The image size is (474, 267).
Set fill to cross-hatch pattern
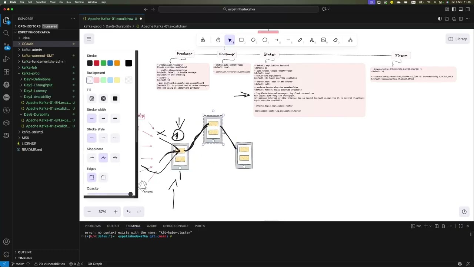coord(103,99)
